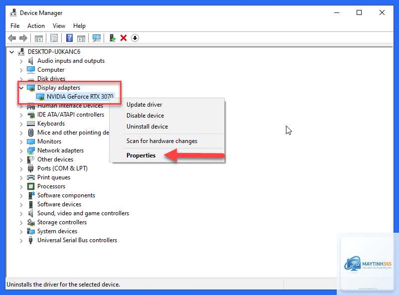Select Universal Serial Bus controllers label
This screenshot has width=399, height=295.
(x=77, y=240)
